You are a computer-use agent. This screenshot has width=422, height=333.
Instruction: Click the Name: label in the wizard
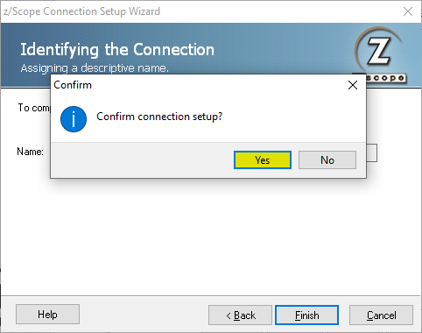30,152
